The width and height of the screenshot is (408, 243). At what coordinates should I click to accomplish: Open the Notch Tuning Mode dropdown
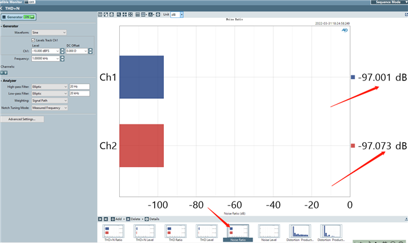pos(50,108)
